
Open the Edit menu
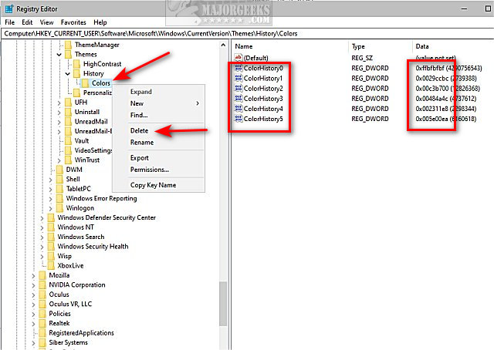coord(27,22)
